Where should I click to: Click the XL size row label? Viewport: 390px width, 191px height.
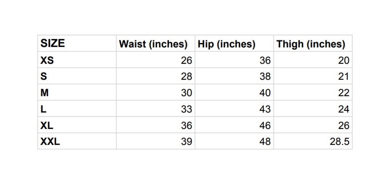tap(47, 126)
